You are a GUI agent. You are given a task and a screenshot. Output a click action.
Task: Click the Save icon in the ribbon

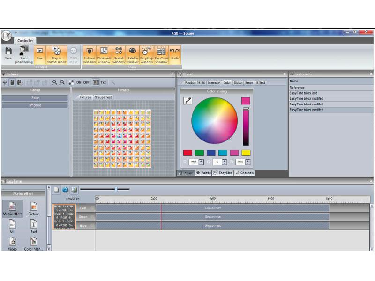coord(8,53)
